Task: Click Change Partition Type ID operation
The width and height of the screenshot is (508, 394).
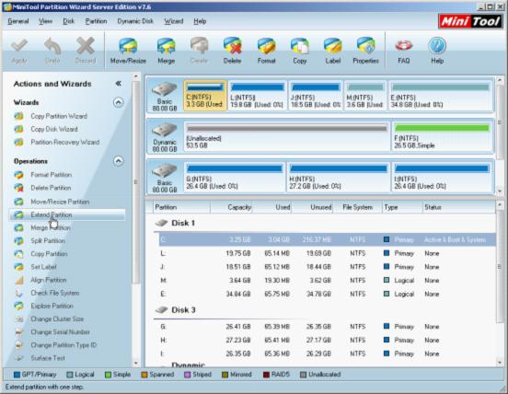Action: 63,345
